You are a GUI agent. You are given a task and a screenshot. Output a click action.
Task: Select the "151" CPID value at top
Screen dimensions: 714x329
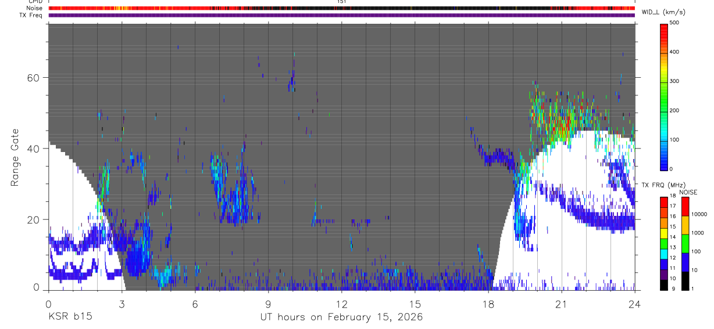click(341, 2)
